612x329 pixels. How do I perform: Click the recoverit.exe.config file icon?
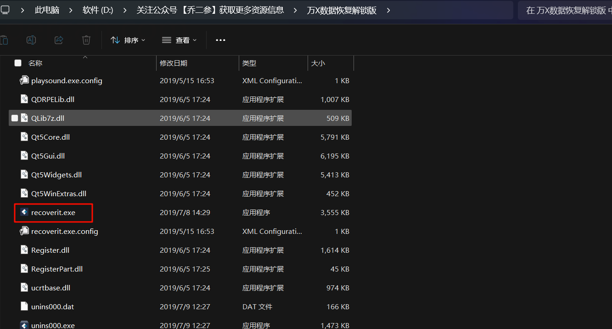[x=24, y=231]
